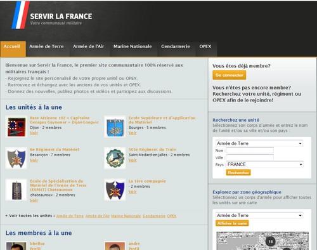This screenshot has height=250, width=317.
Task: Focus the Nom input field
Action: pyautogui.click(x=250, y=150)
